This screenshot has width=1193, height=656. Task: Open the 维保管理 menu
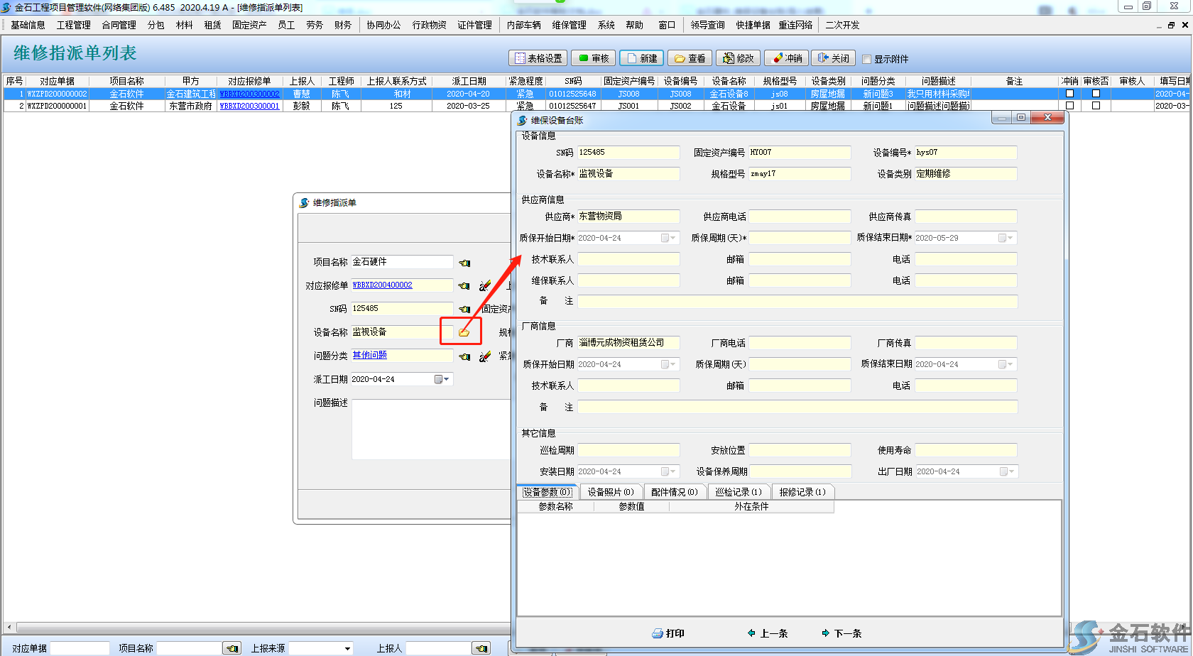point(570,25)
